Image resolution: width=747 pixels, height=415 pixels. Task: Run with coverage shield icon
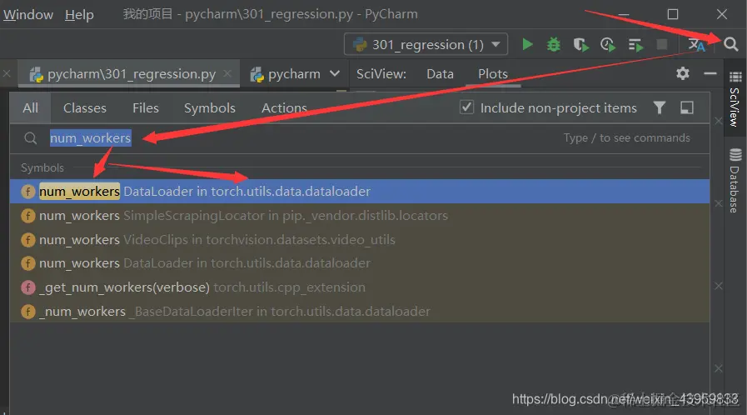coord(580,45)
